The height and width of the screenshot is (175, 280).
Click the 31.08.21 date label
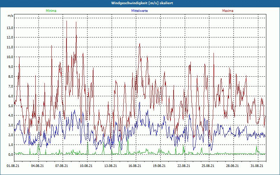click(x=257, y=166)
